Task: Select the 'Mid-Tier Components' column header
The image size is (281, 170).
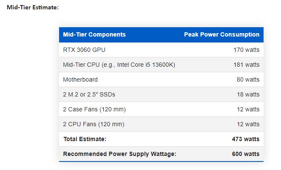Action: [94, 35]
